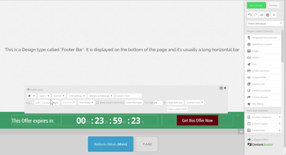
Task: Open Margins & Paddings dropdown
Action: 101,96
